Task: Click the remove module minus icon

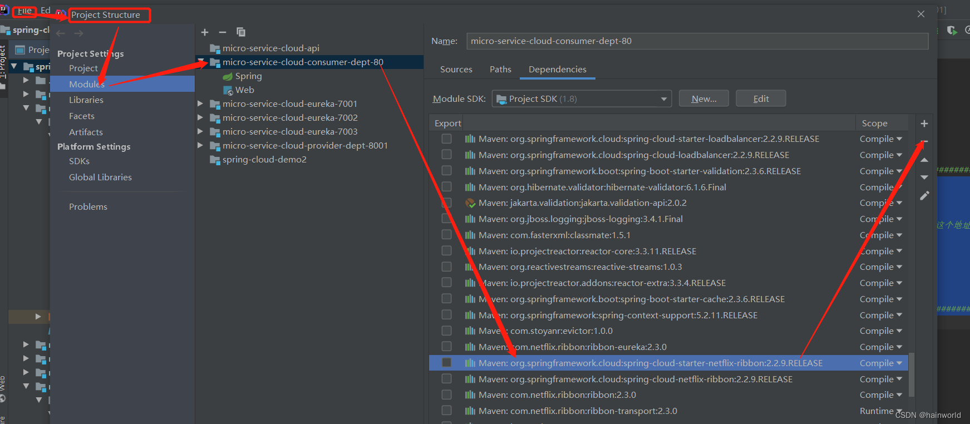Action: pos(223,32)
